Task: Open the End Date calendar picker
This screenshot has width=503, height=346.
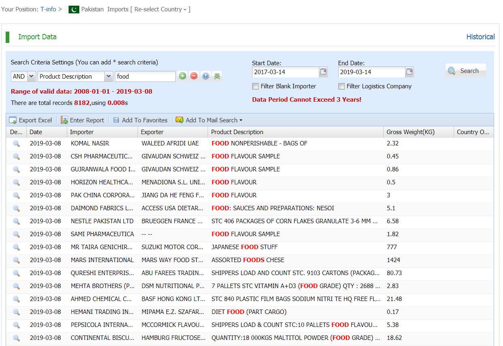Action: point(410,72)
